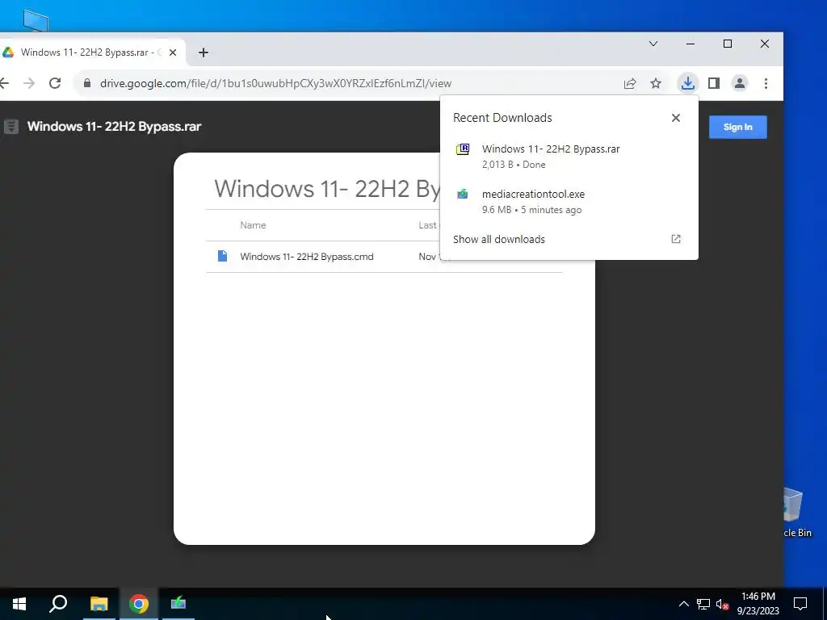Minimize the Chrome window
This screenshot has height=620, width=827.
691,44
